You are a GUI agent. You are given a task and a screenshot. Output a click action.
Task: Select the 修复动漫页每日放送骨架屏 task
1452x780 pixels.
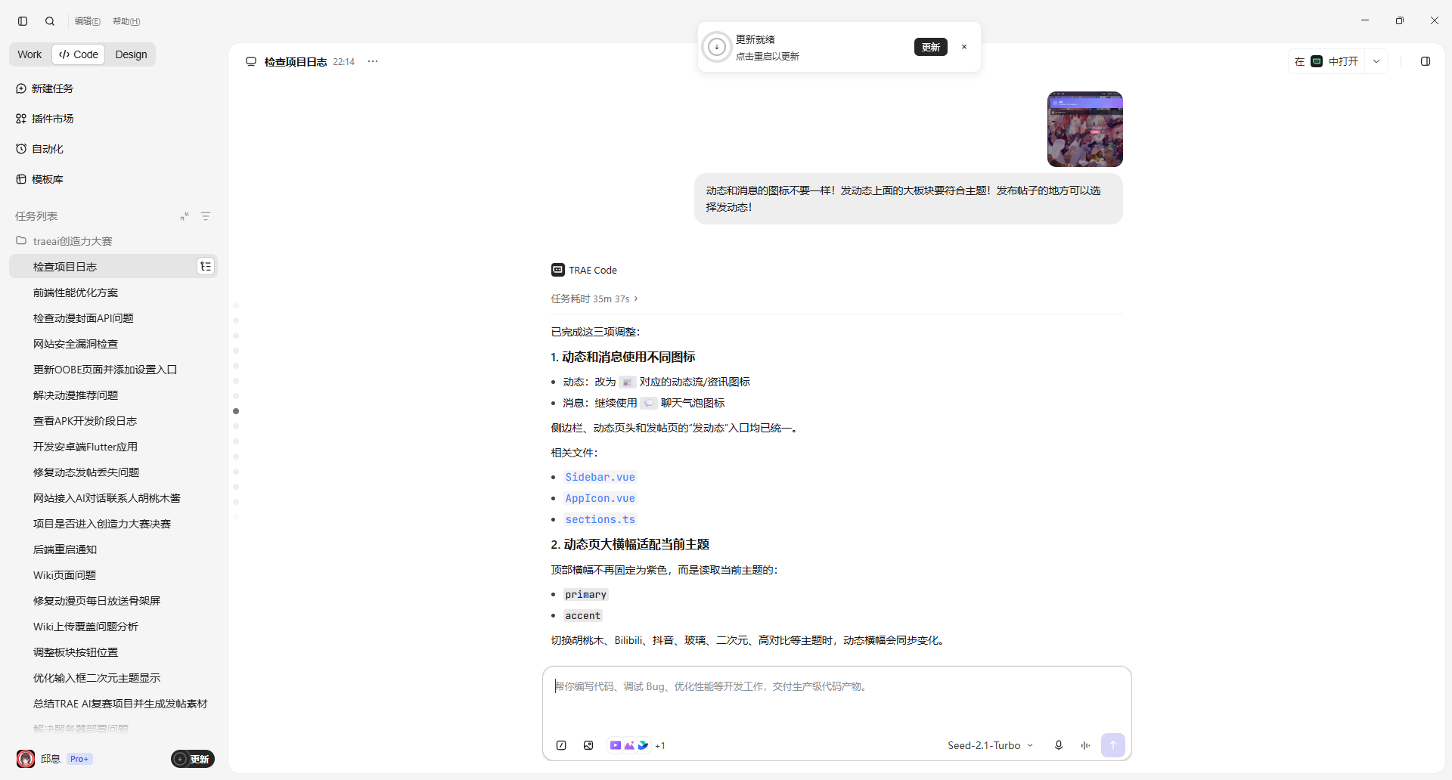tap(113, 601)
